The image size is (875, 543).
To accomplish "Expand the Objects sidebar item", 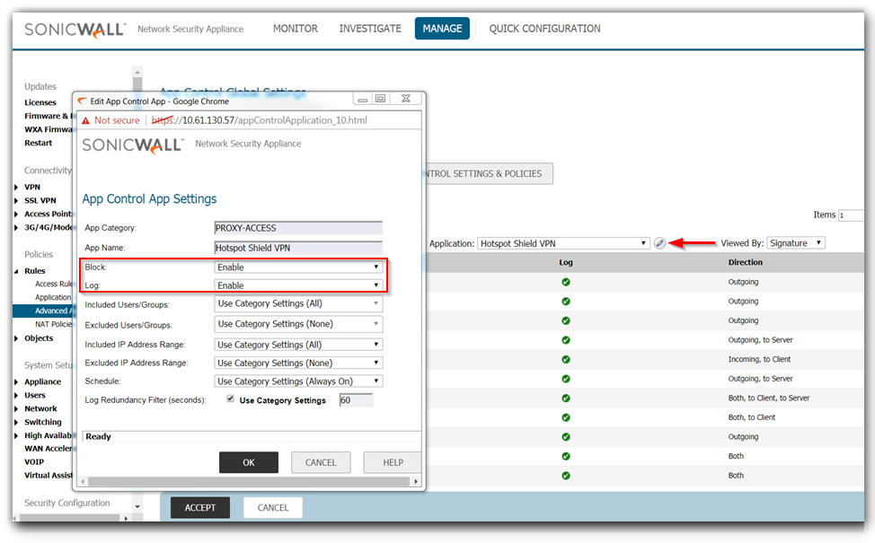I will (16, 338).
